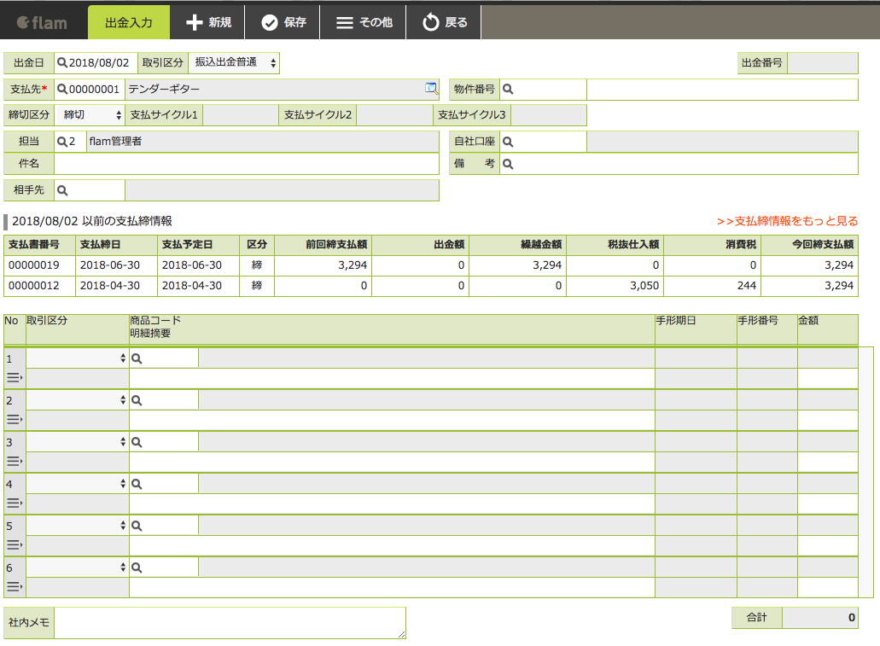Image resolution: width=880 pixels, height=646 pixels.
Task: Click the 支払サイクル1 field
Action: (x=241, y=115)
